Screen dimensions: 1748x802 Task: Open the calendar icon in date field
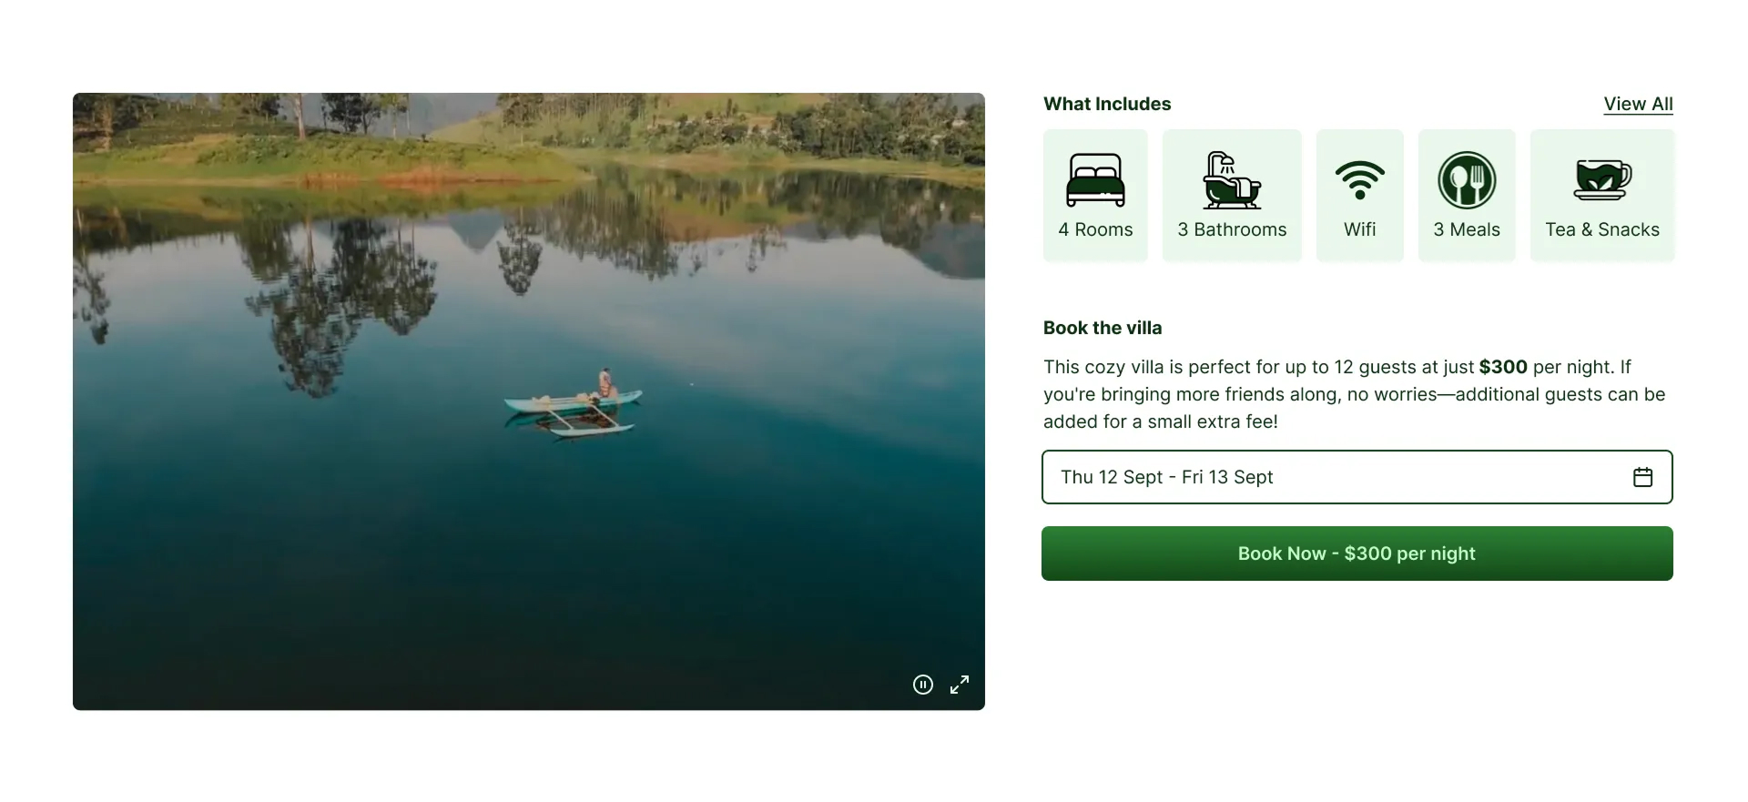click(x=1642, y=477)
